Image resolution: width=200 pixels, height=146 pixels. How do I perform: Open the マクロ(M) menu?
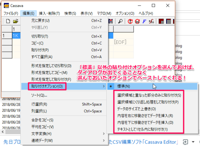tap(104, 13)
